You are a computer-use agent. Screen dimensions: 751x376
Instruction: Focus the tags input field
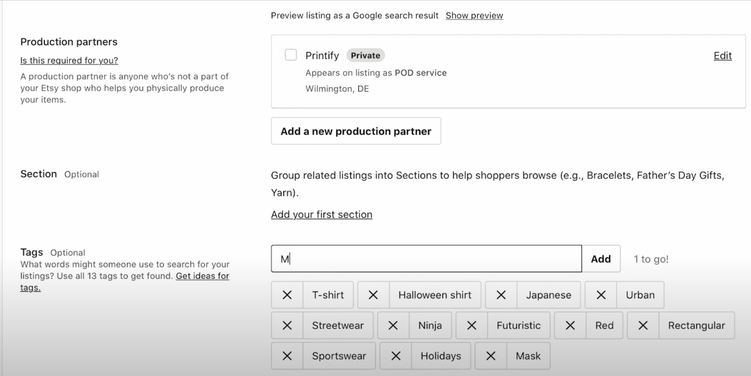tap(426, 259)
